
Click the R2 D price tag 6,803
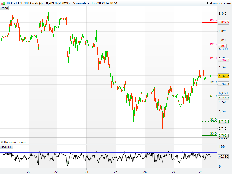(222, 46)
